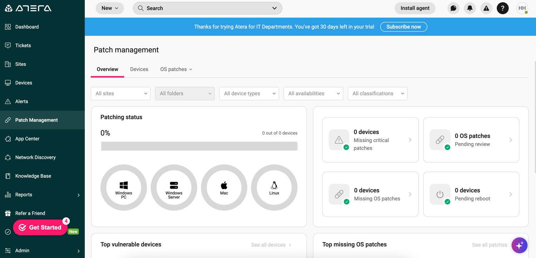Select the Mac ring icon

[x=224, y=188]
